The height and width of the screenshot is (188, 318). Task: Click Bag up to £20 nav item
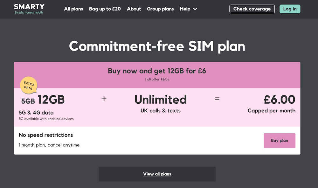point(105,9)
